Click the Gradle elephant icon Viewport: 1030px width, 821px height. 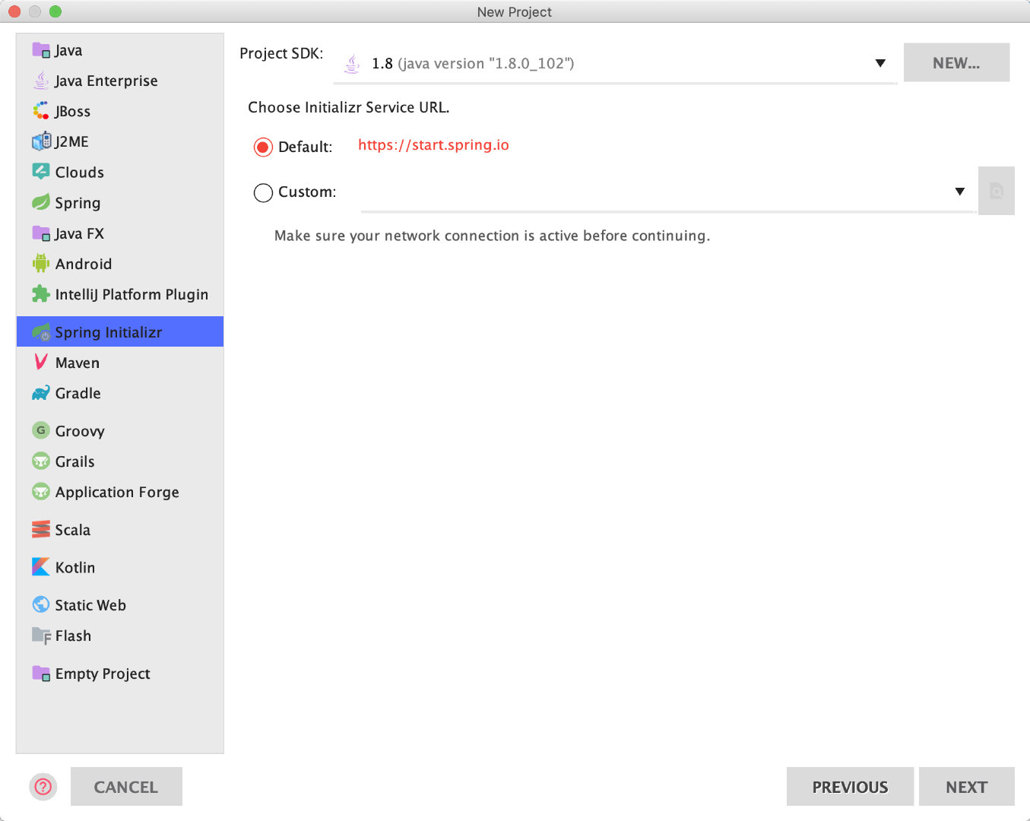(x=41, y=393)
